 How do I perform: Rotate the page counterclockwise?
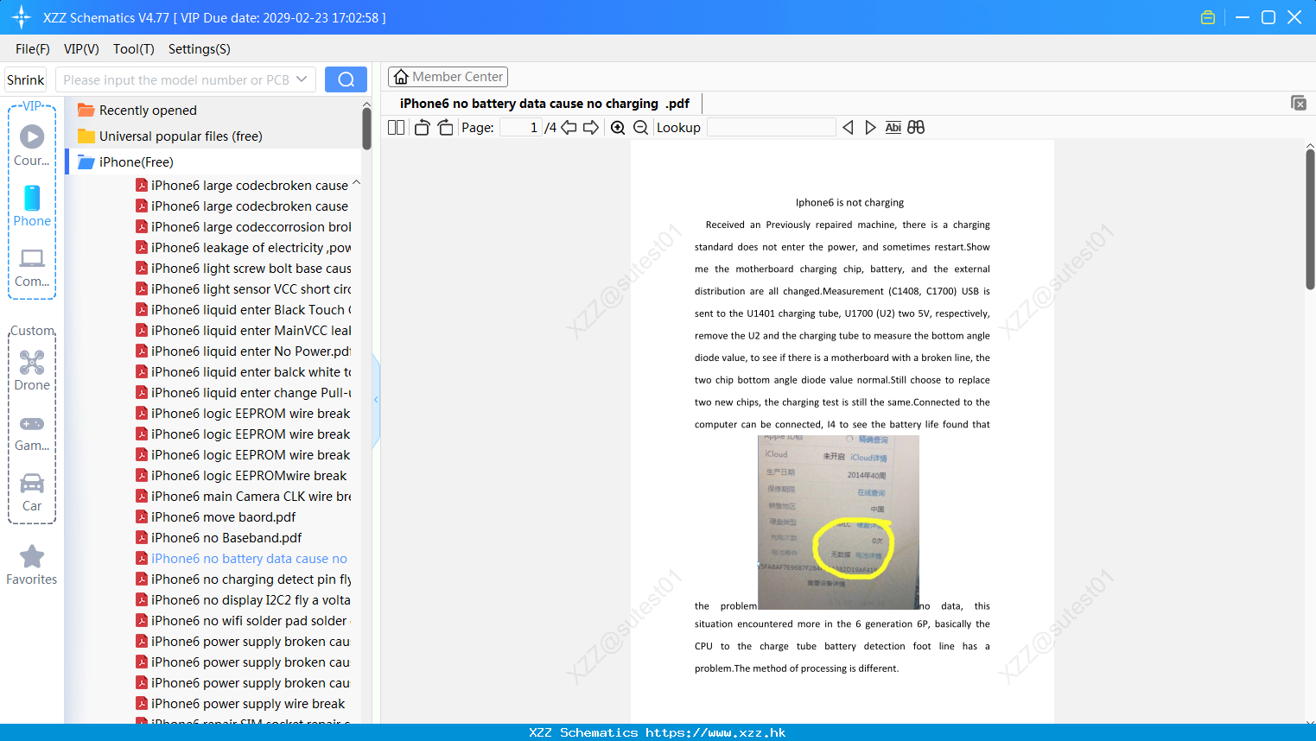click(422, 128)
